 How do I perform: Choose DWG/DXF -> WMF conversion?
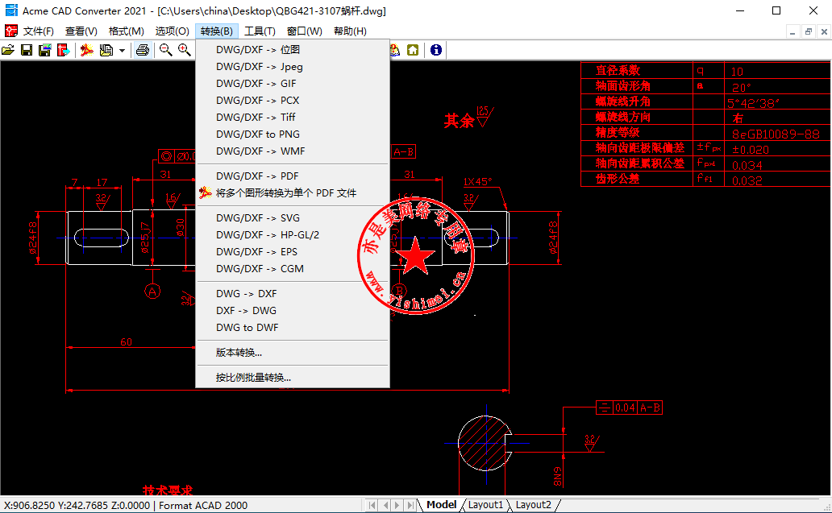[293, 151]
